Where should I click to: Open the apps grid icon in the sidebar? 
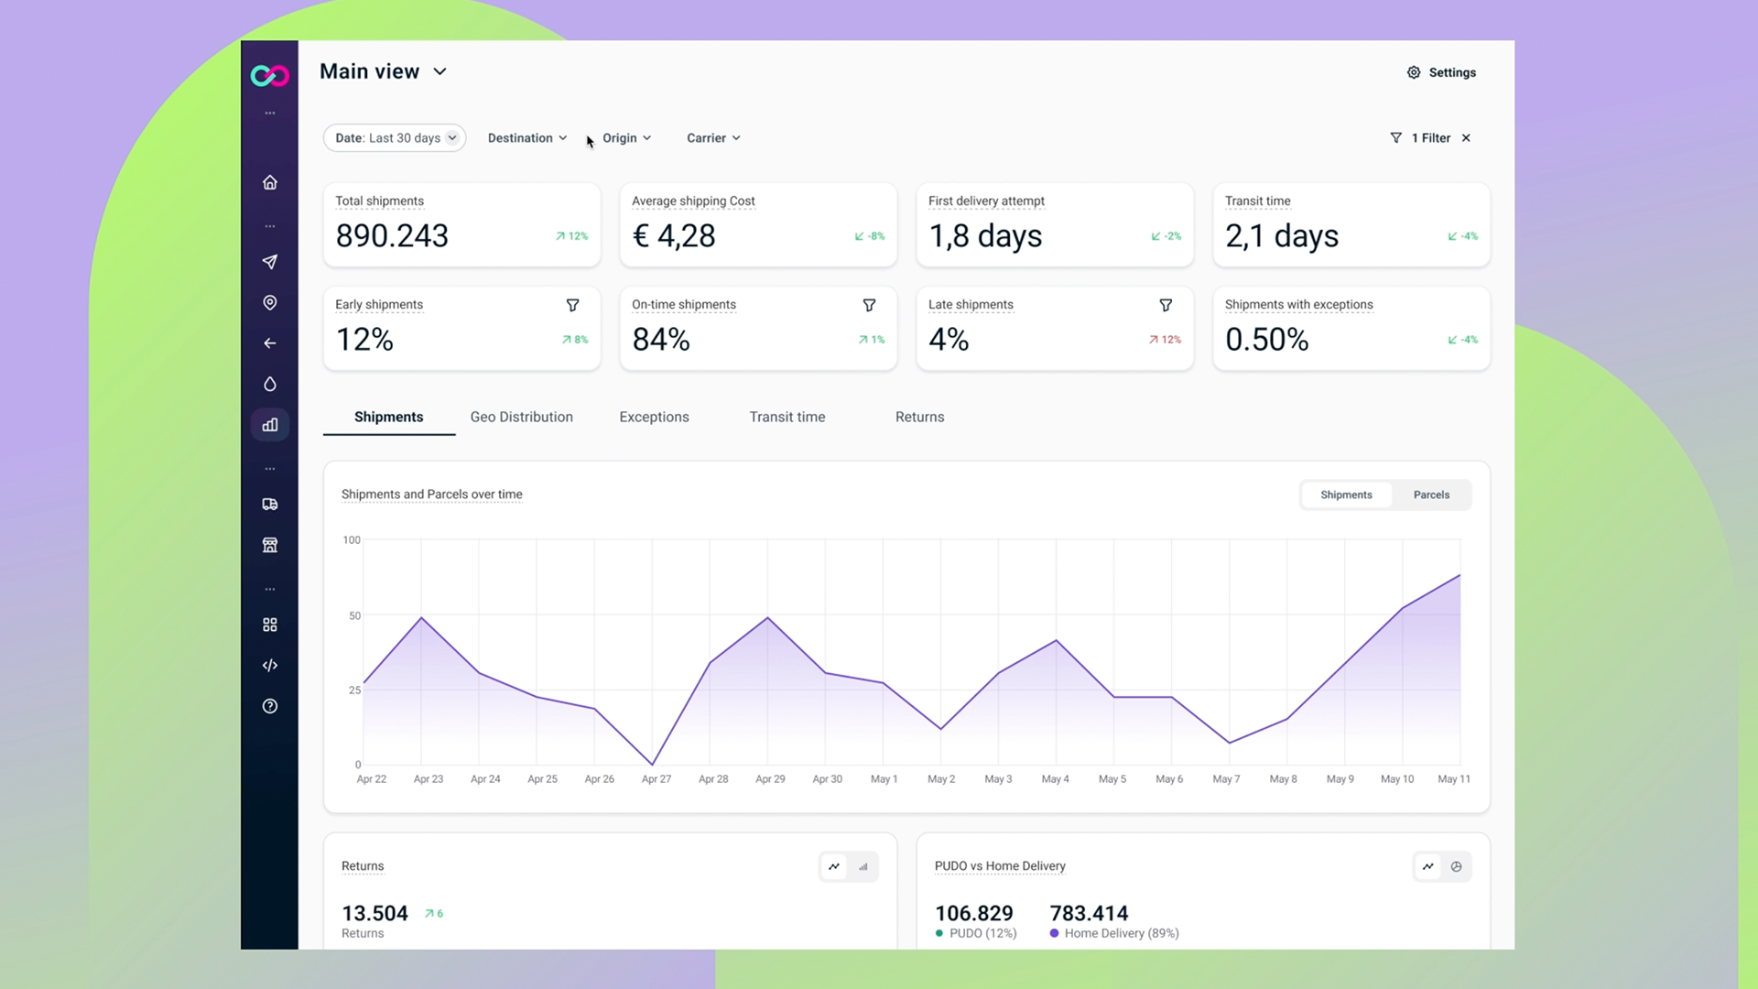tap(269, 625)
